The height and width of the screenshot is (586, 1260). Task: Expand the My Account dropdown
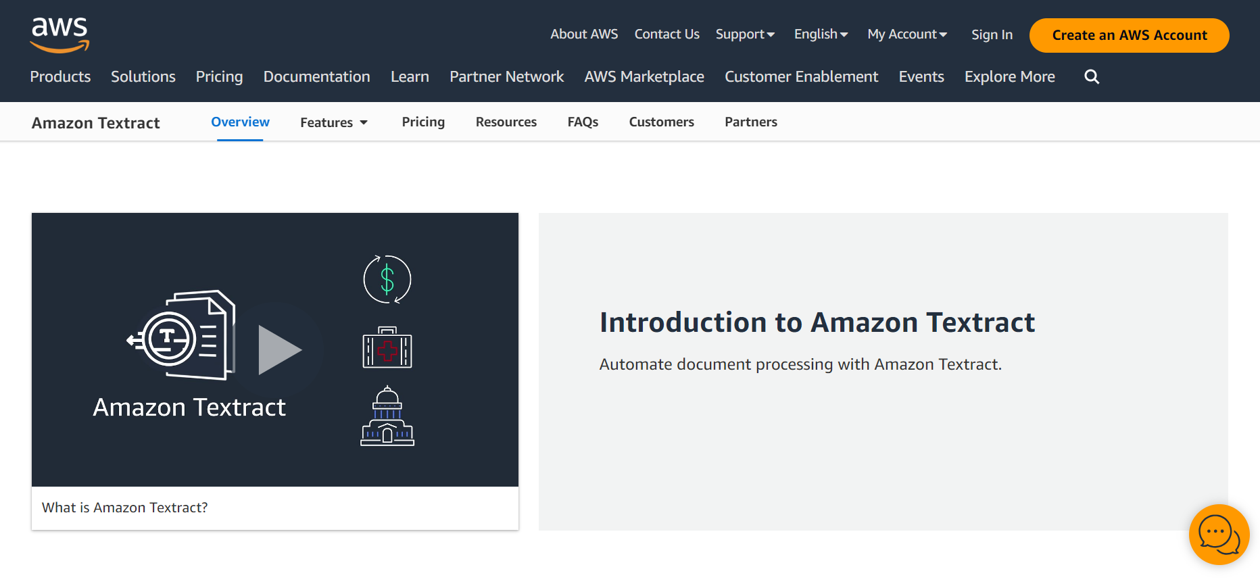coord(907,34)
